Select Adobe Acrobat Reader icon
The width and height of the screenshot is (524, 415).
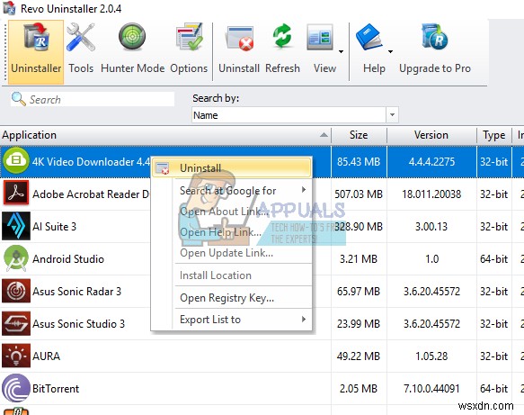click(15, 193)
